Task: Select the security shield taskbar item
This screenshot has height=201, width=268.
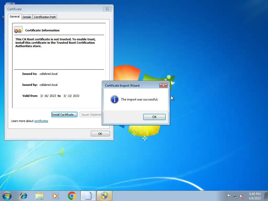Action: click(104, 196)
